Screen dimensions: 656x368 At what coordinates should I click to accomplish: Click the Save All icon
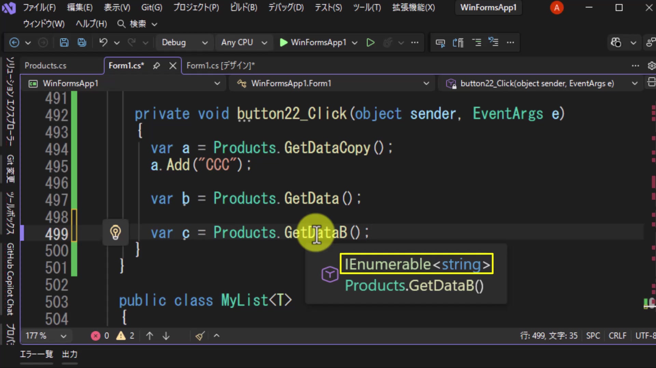click(x=82, y=42)
